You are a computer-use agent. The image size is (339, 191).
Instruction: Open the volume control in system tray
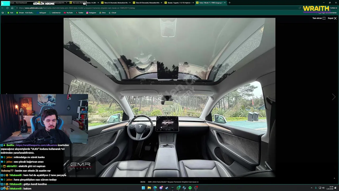(323, 188)
